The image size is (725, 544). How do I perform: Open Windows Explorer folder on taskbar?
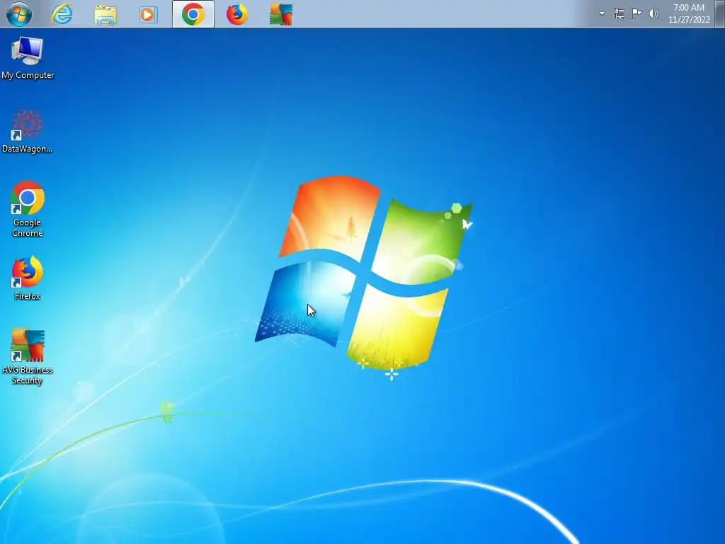point(105,15)
